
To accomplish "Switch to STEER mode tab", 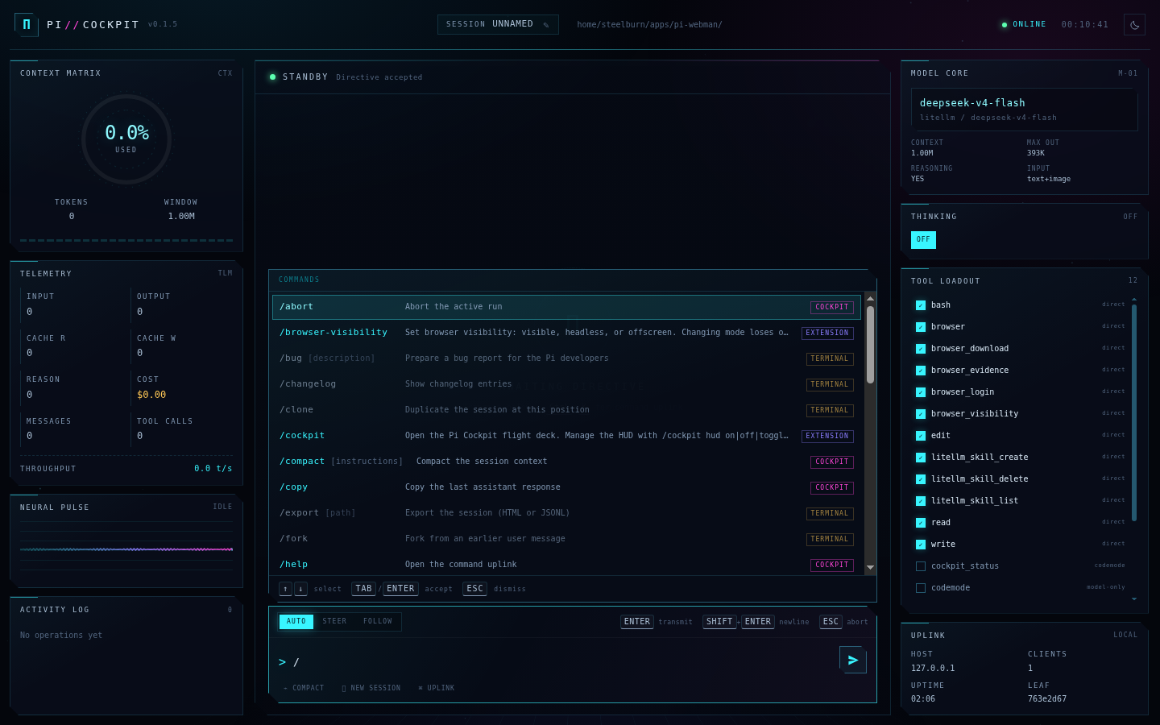I will pyautogui.click(x=334, y=621).
